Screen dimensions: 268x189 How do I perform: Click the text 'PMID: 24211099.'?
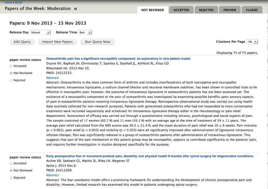coord(59,170)
